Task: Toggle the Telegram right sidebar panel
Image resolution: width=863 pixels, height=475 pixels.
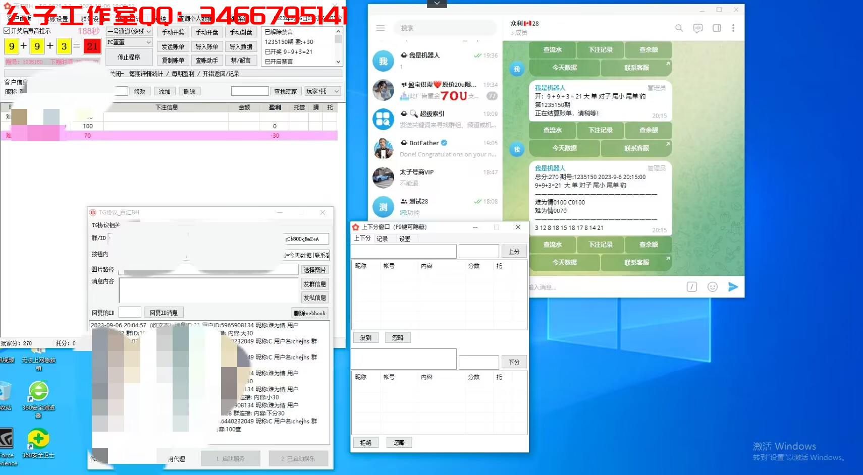Action: click(x=717, y=28)
